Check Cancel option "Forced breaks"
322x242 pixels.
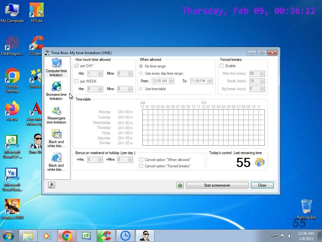tap(141, 166)
